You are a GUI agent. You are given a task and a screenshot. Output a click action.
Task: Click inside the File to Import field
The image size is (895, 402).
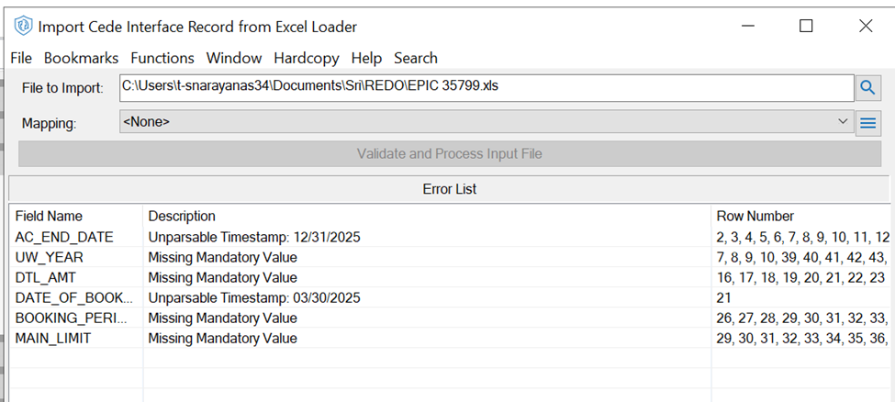click(487, 87)
